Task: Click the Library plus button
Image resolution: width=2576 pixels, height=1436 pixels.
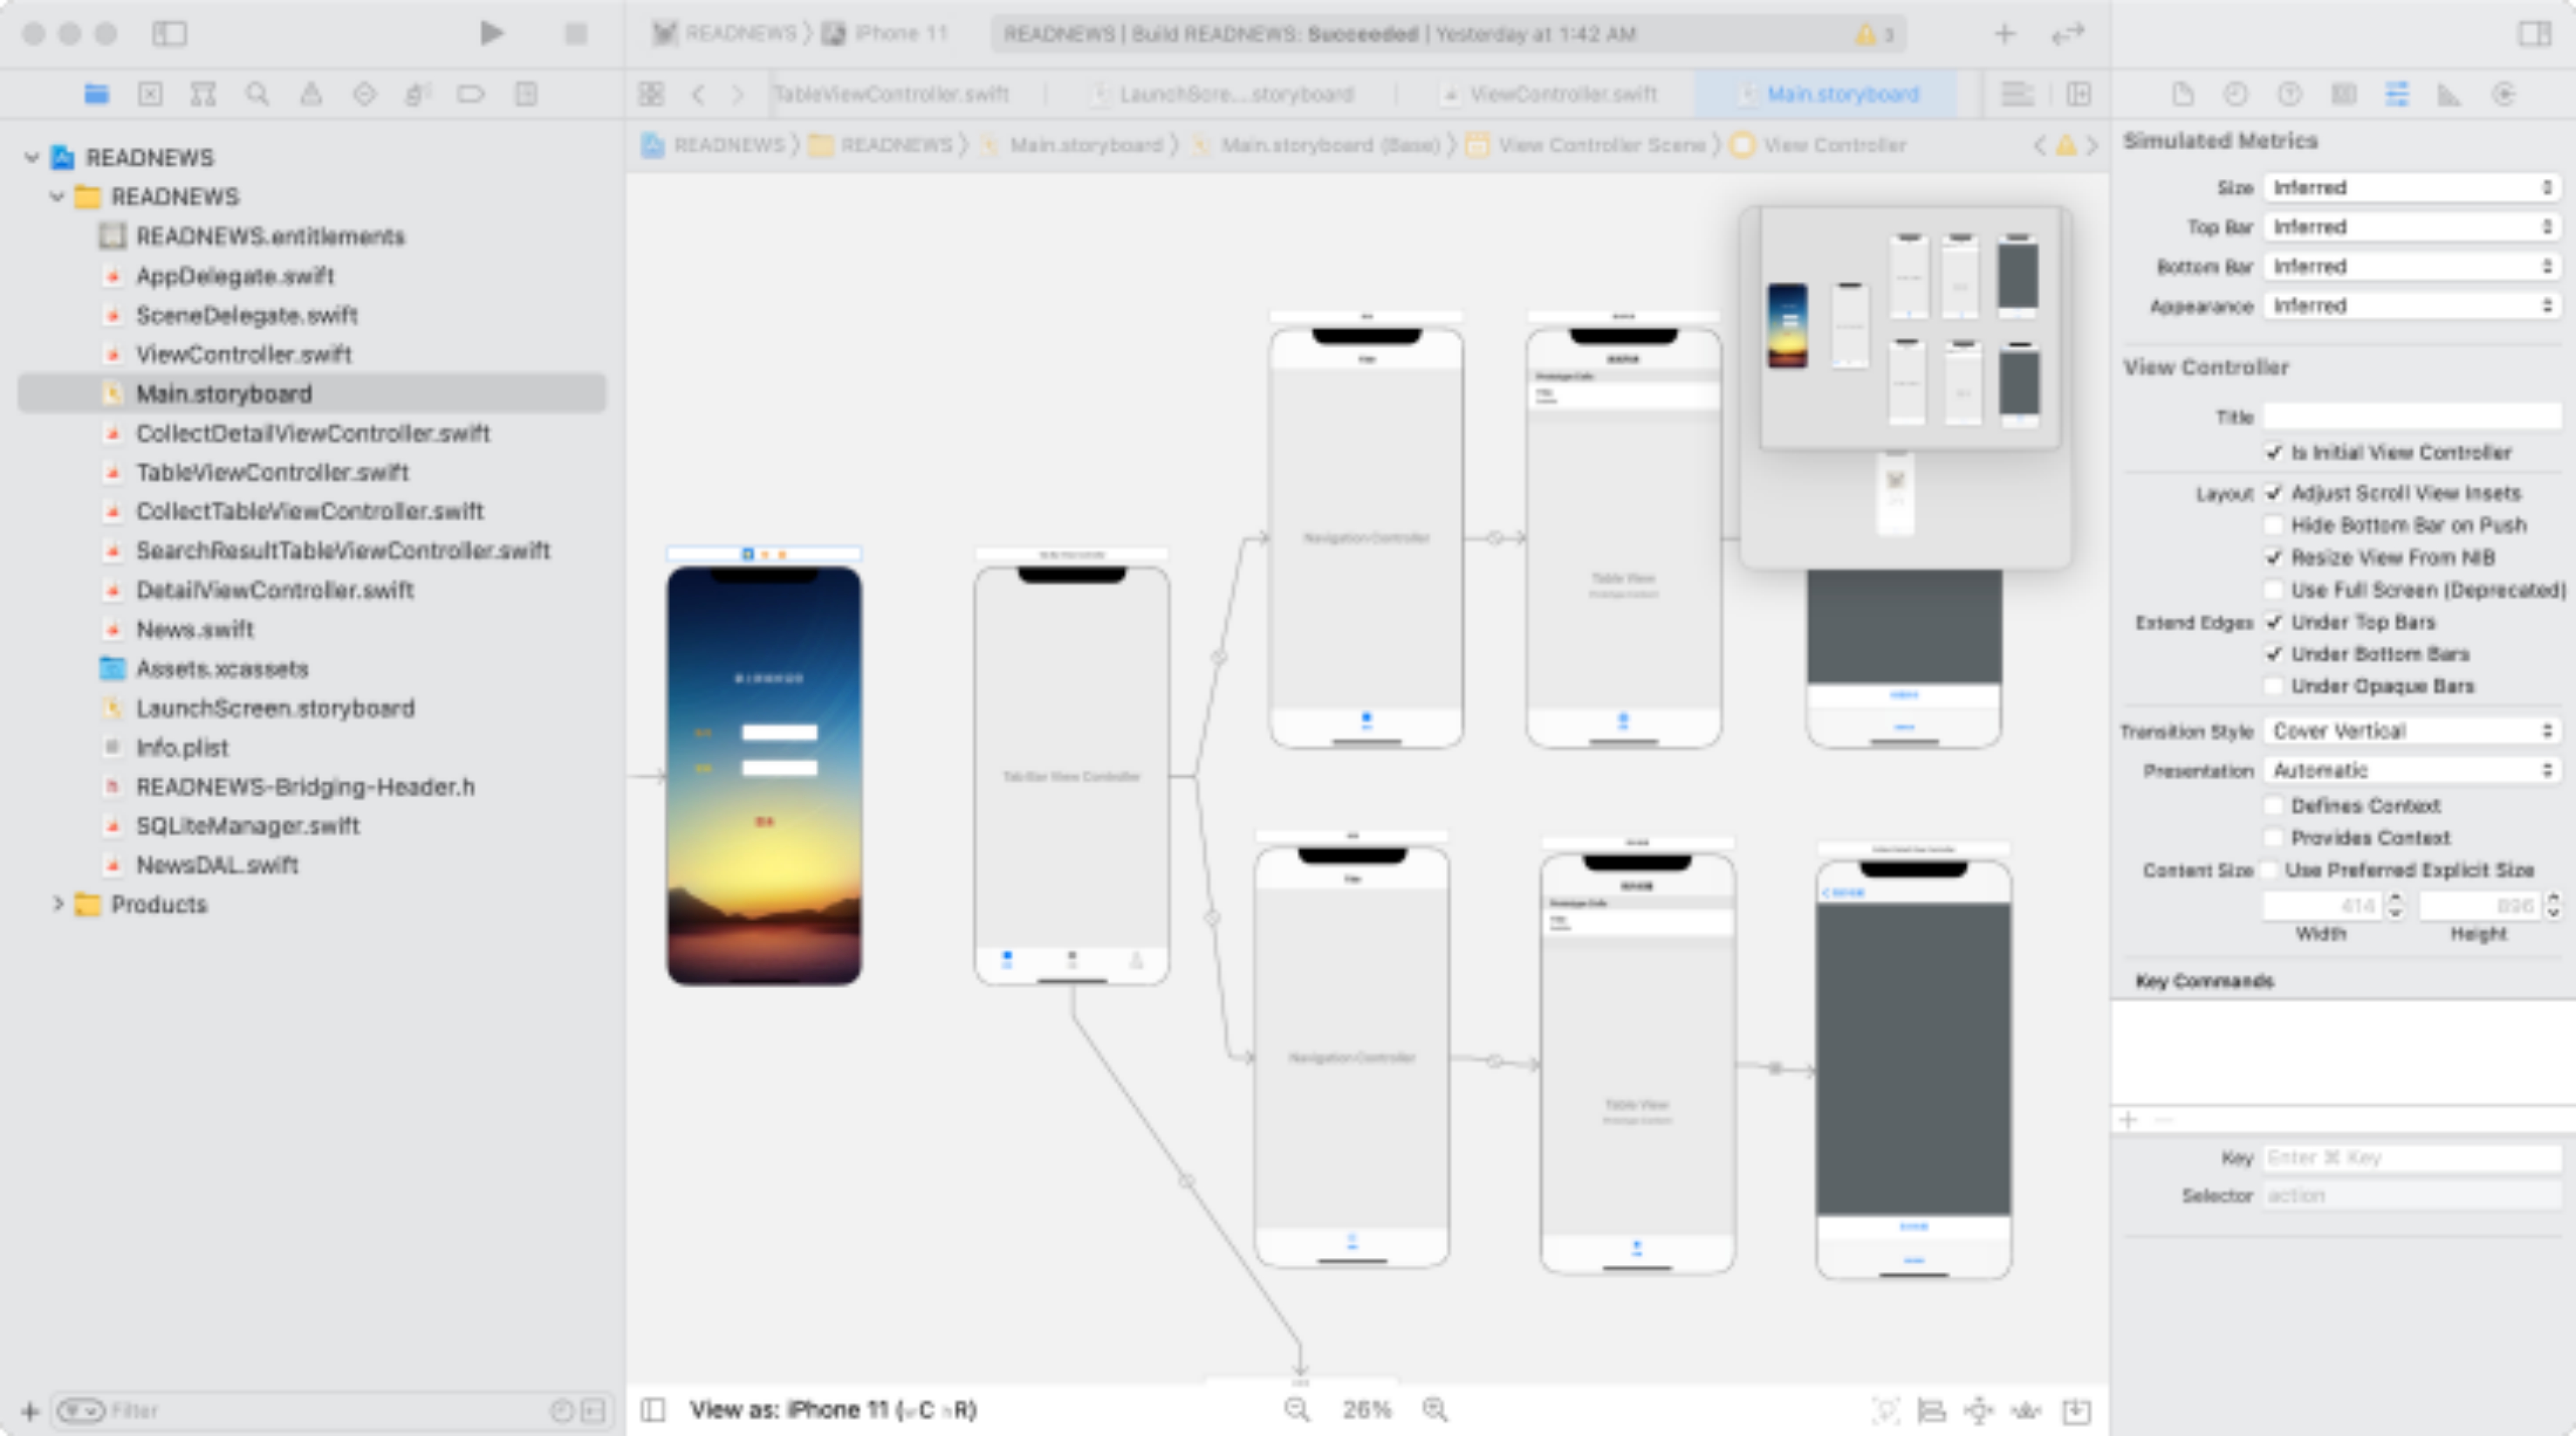Action: [x=2004, y=34]
